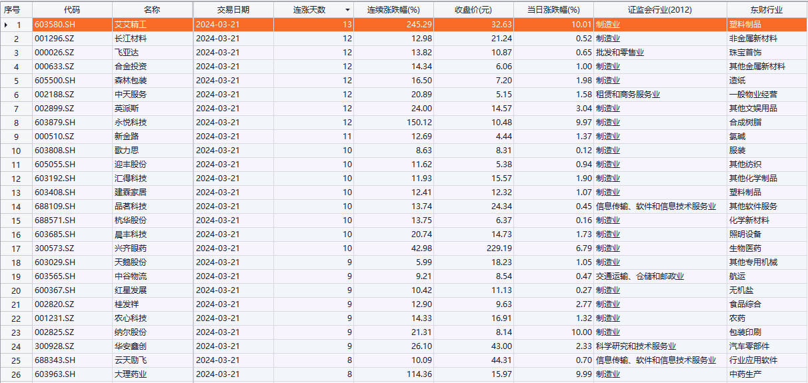Screen dimensions: 808x383
Task: Click the 收盘价(元) column header
Action: click(473, 10)
